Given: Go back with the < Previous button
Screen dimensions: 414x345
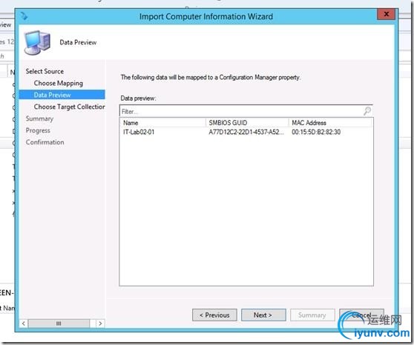Looking at the screenshot, I should pyautogui.click(x=214, y=315).
